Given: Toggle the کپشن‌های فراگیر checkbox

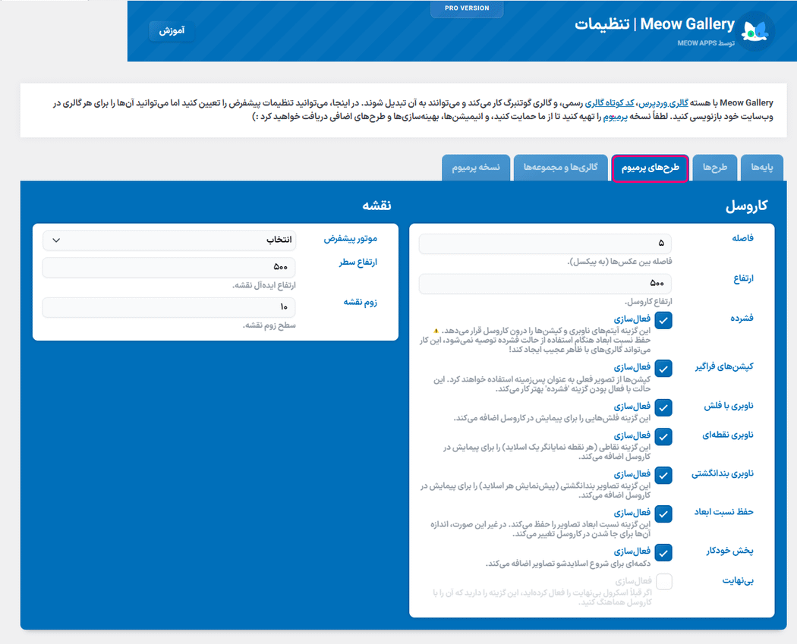Looking at the screenshot, I should 663,369.
